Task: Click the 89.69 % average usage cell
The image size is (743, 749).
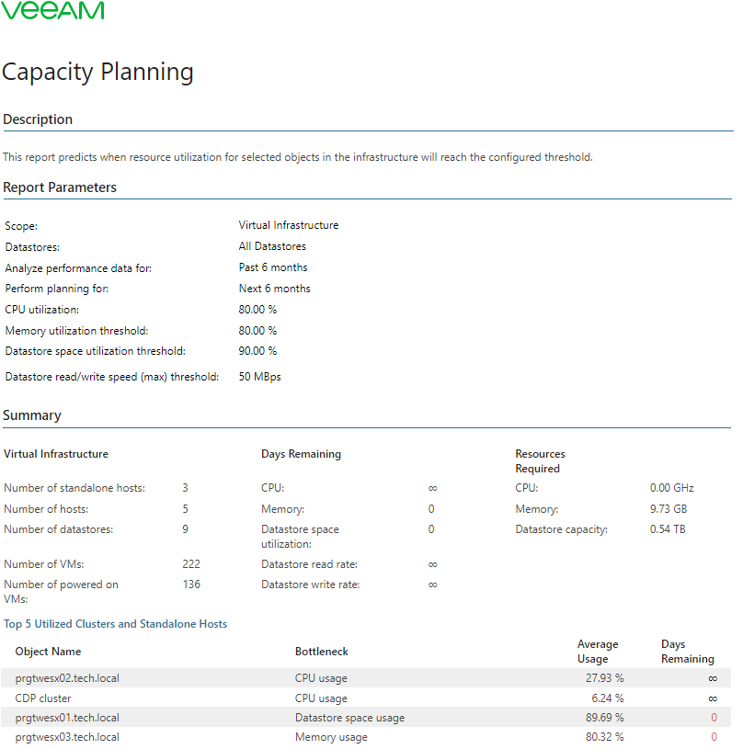Action: point(604,718)
